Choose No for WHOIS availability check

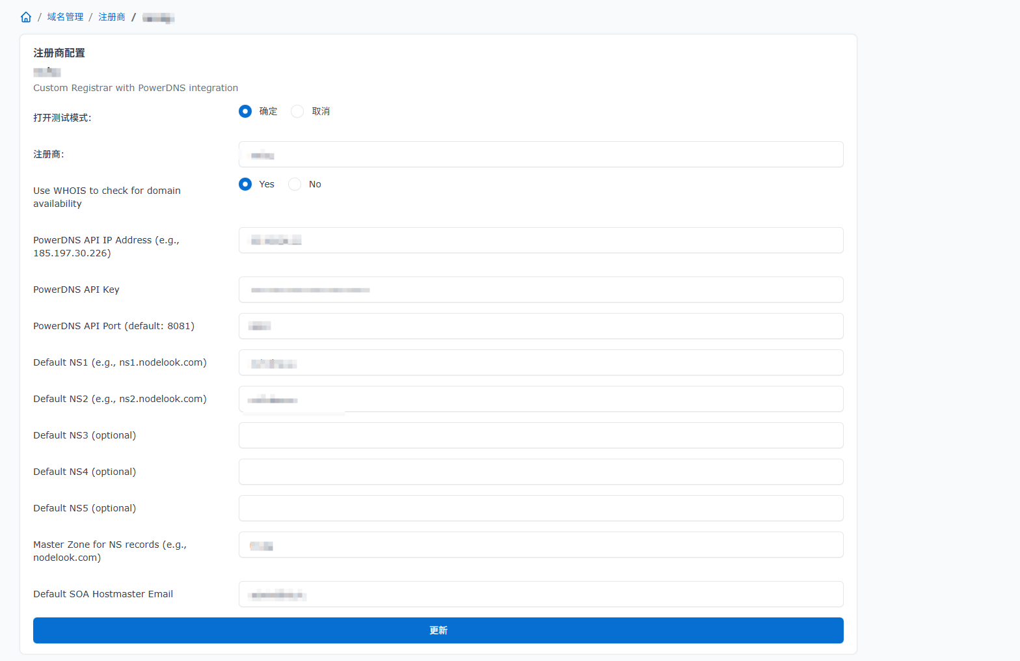pos(295,184)
